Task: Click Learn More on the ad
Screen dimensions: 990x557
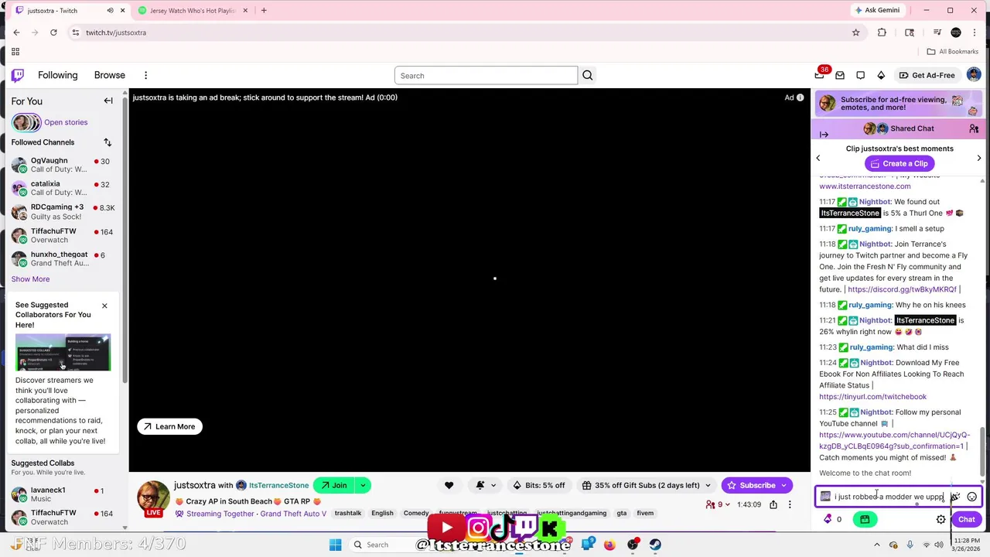Action: [x=169, y=426]
